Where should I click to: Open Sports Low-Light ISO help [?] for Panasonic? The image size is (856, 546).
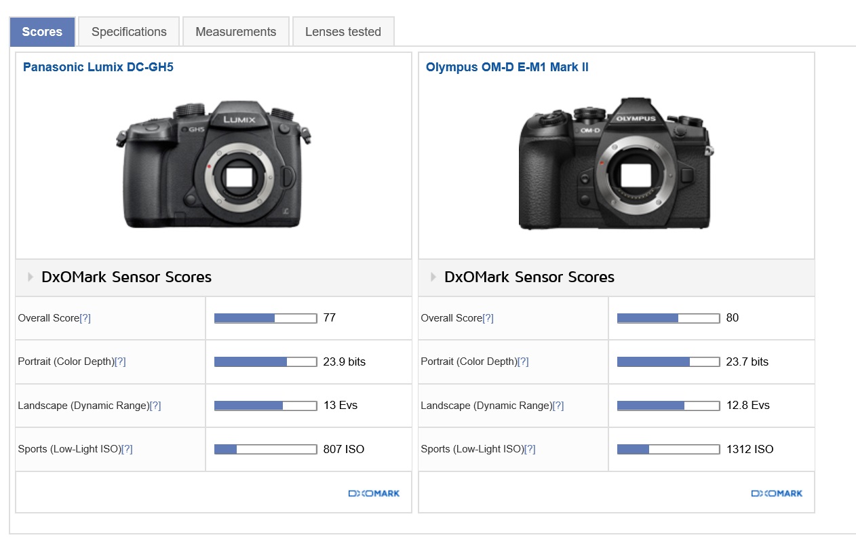(127, 449)
